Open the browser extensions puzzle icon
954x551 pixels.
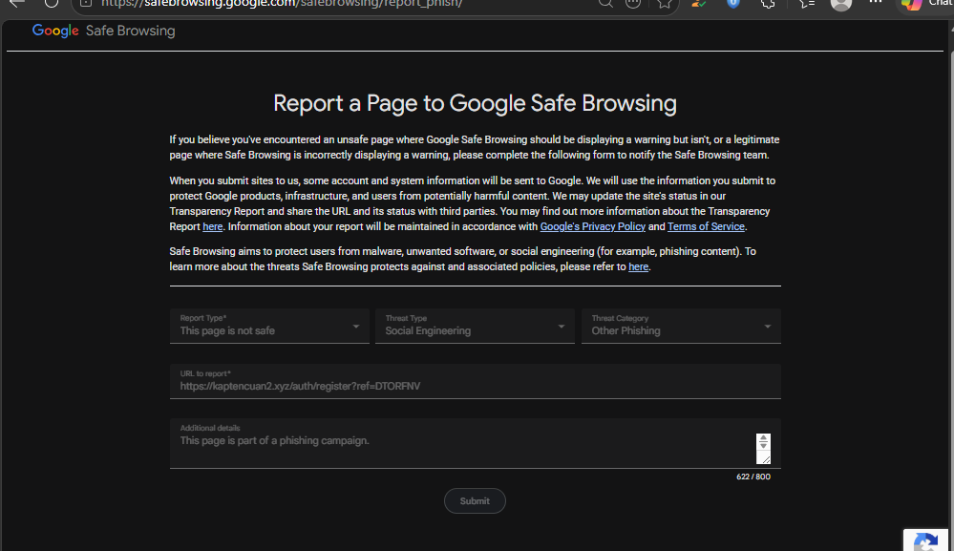click(x=768, y=3)
